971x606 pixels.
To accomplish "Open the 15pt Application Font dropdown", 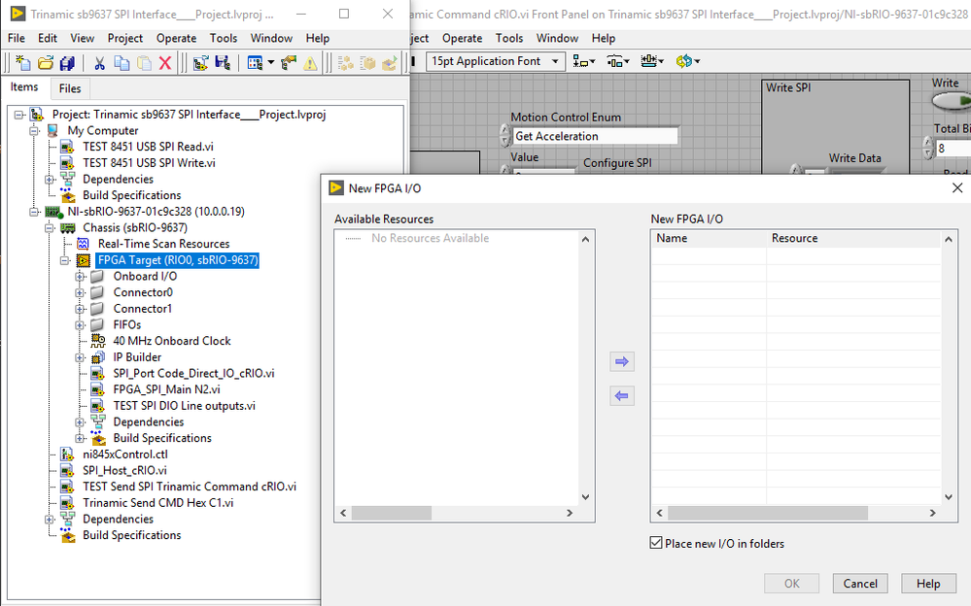I will 495,60.
